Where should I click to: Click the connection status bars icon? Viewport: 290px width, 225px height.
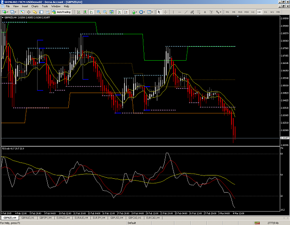pos(257,223)
